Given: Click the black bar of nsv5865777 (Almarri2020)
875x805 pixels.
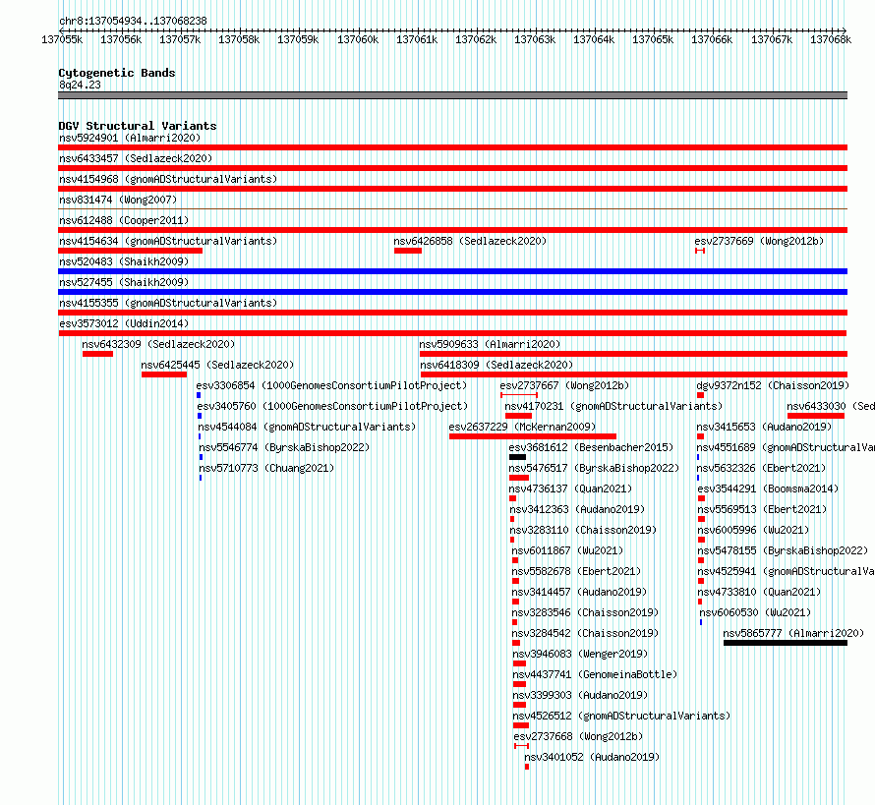Looking at the screenshot, I should pyautogui.click(x=786, y=643).
